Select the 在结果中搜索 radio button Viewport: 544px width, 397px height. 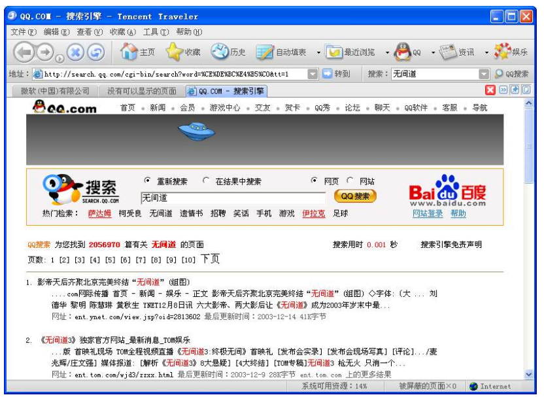pos(206,181)
